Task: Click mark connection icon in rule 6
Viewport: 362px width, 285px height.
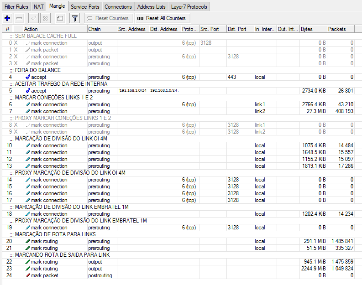Action: [28, 104]
